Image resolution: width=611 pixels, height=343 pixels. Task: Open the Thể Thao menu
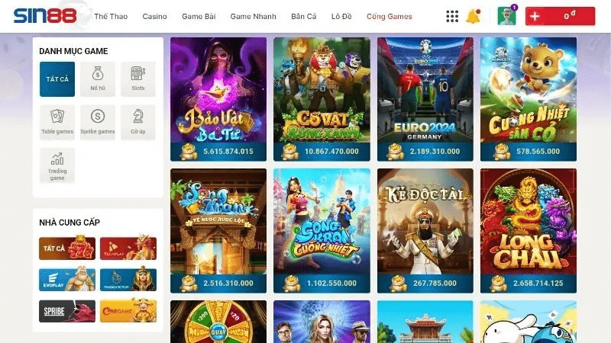pos(111,16)
